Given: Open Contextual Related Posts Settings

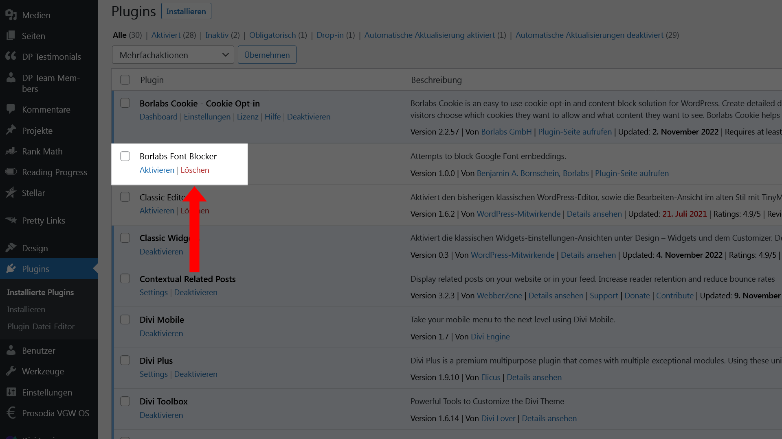Looking at the screenshot, I should click(154, 292).
